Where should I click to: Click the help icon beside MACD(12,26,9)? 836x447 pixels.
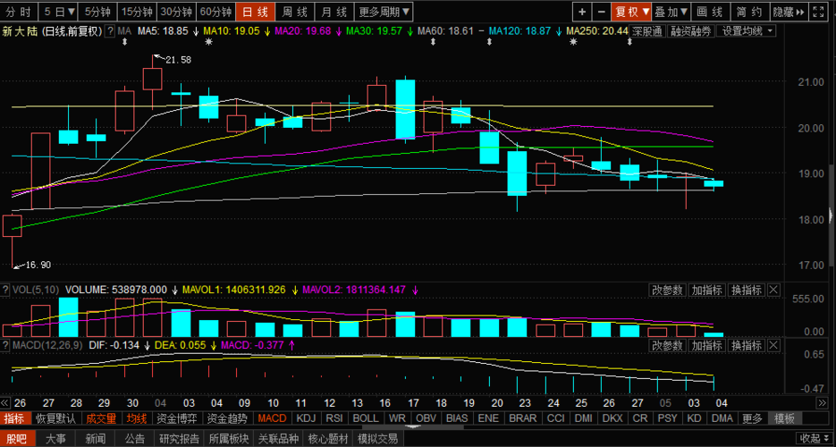pos(5,345)
